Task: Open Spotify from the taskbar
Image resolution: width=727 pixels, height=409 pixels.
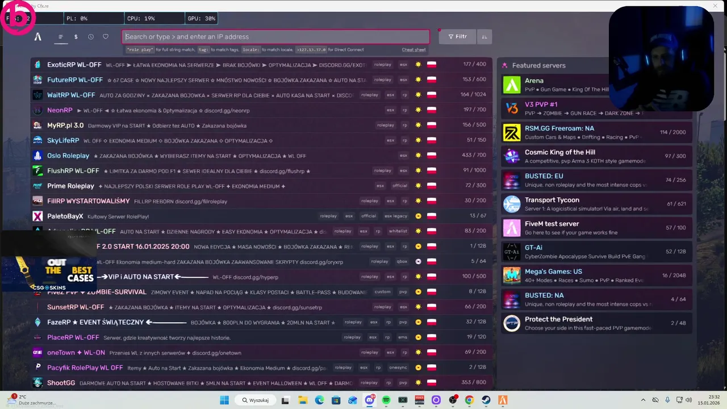Action: coord(386,400)
